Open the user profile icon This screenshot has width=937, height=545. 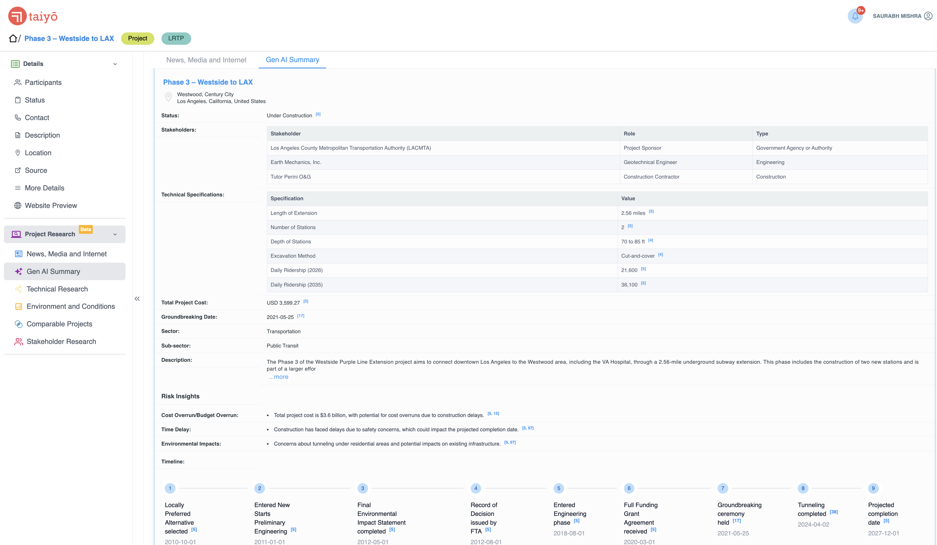(x=928, y=16)
